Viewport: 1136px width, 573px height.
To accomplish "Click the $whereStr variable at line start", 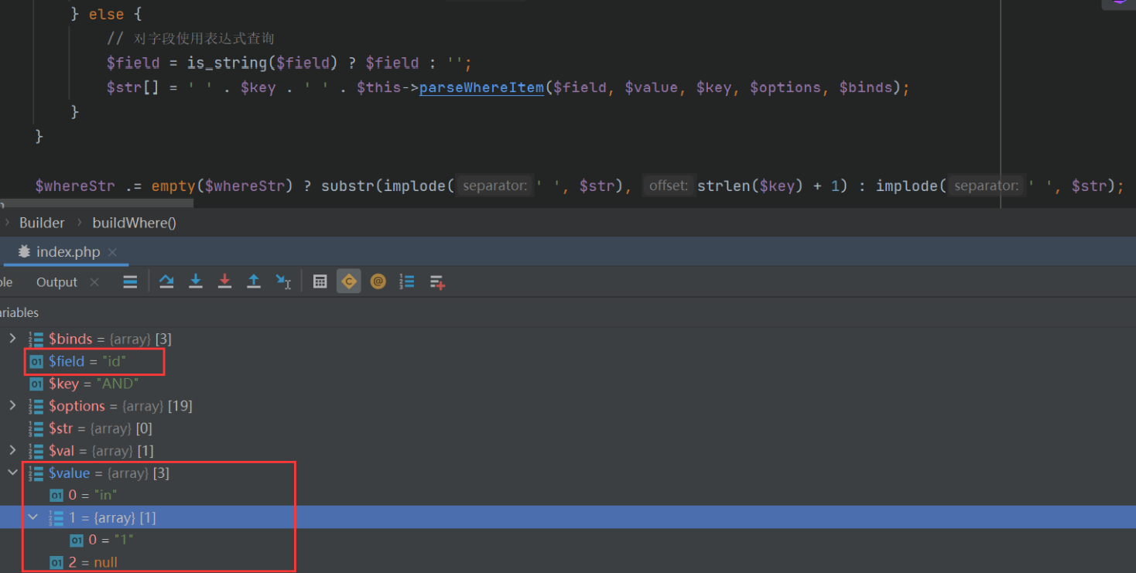I will [75, 186].
